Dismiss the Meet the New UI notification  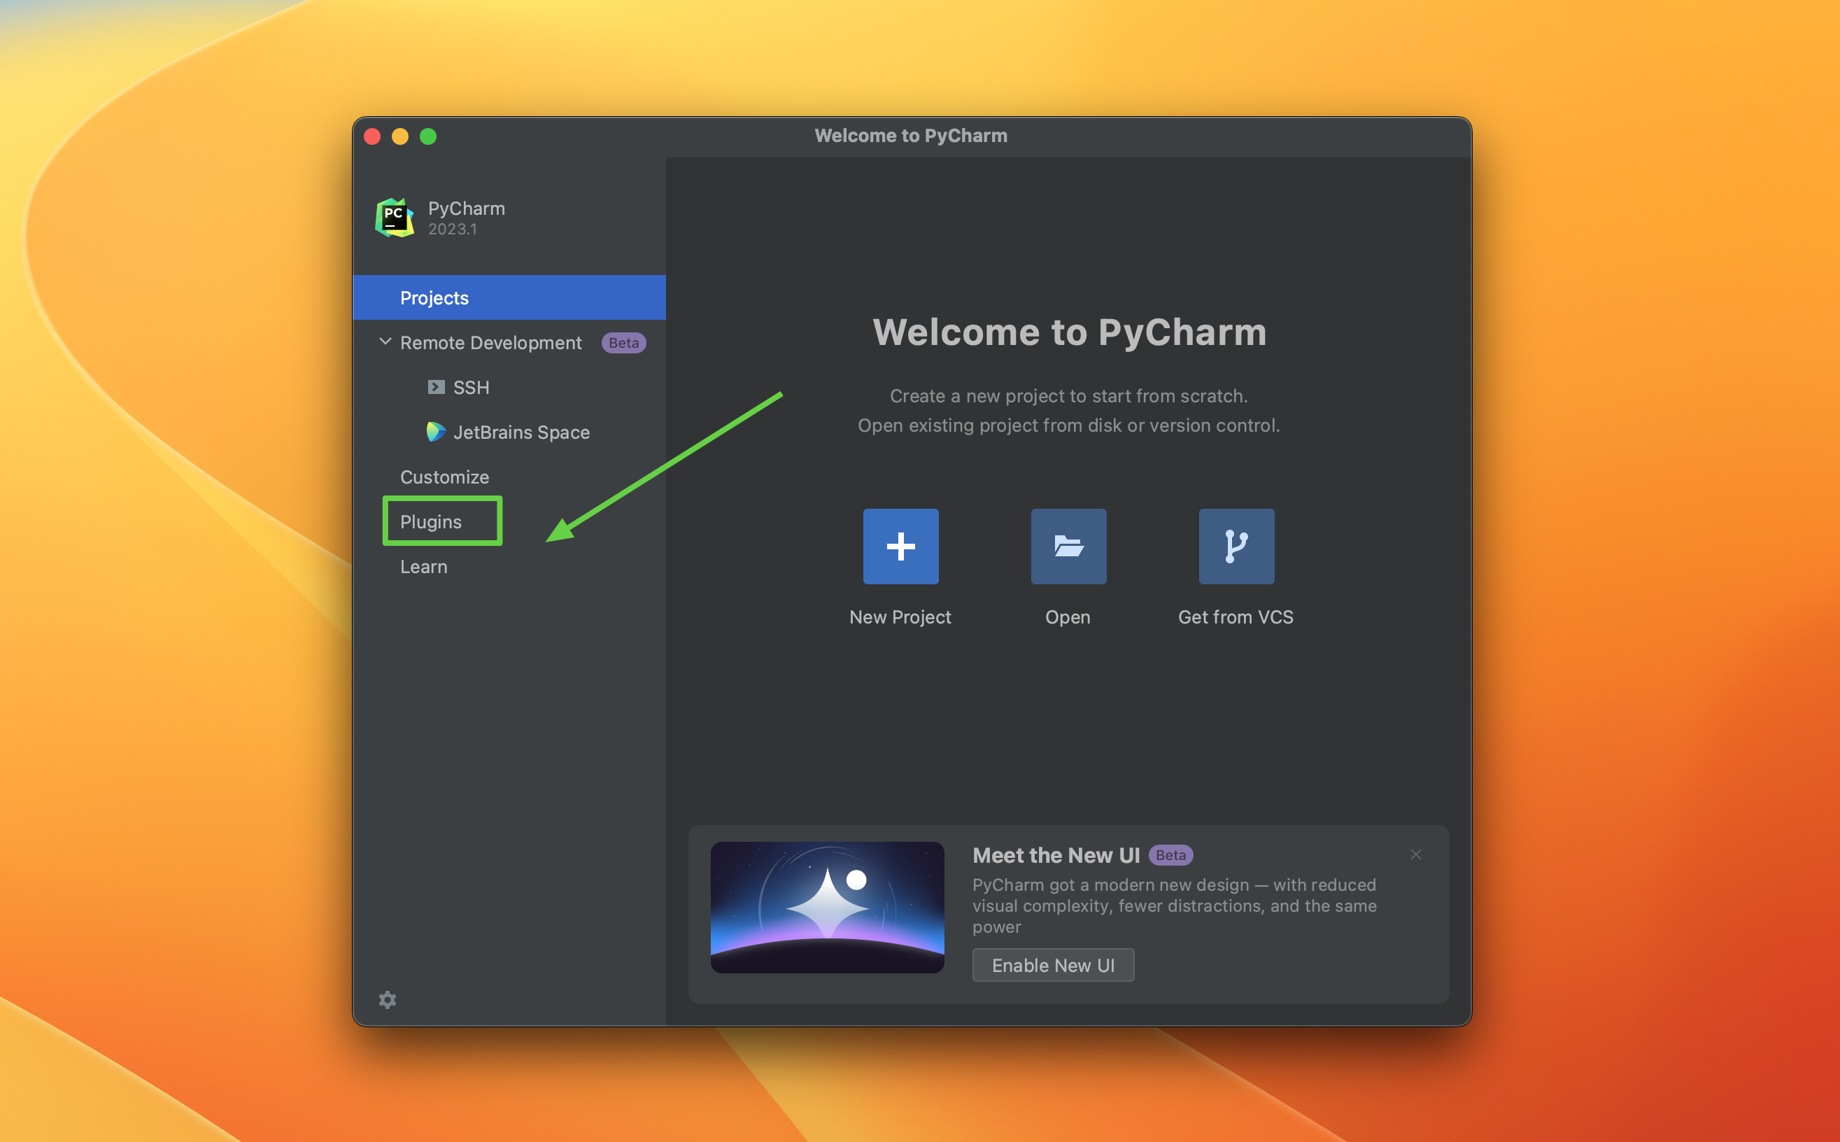tap(1415, 854)
